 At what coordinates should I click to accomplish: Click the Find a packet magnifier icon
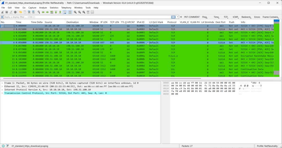click(39, 12)
